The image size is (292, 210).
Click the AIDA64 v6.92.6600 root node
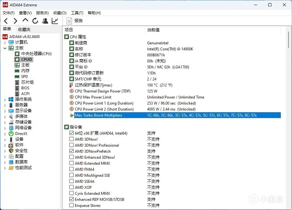coord(24,37)
